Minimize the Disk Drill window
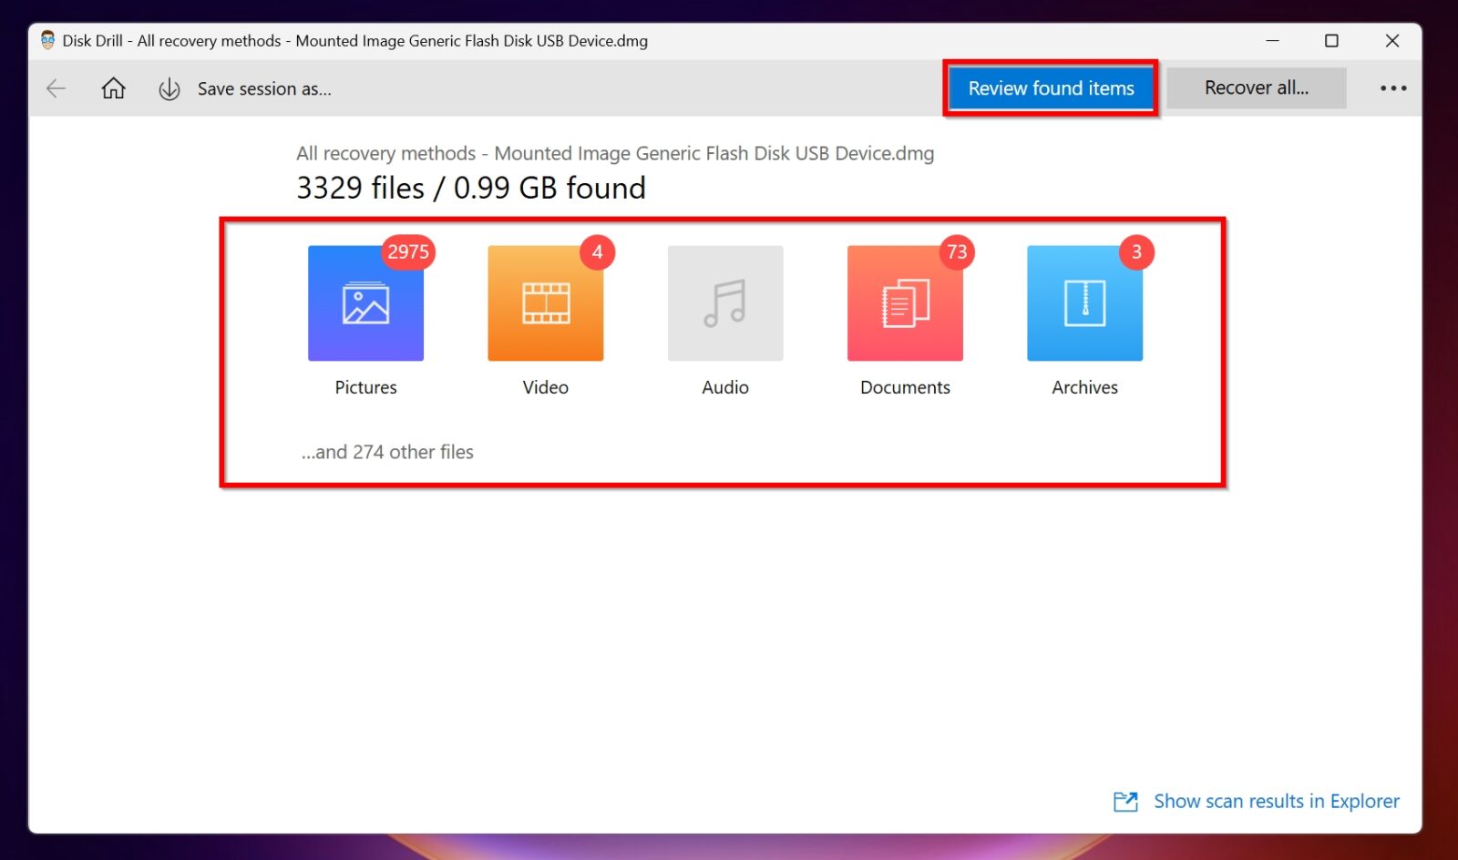This screenshot has width=1458, height=860. click(1272, 41)
